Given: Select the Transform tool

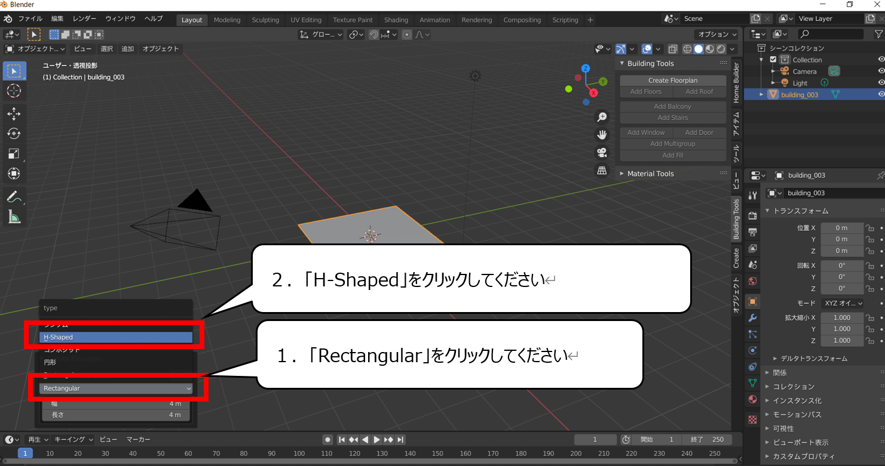Looking at the screenshot, I should pyautogui.click(x=14, y=174).
